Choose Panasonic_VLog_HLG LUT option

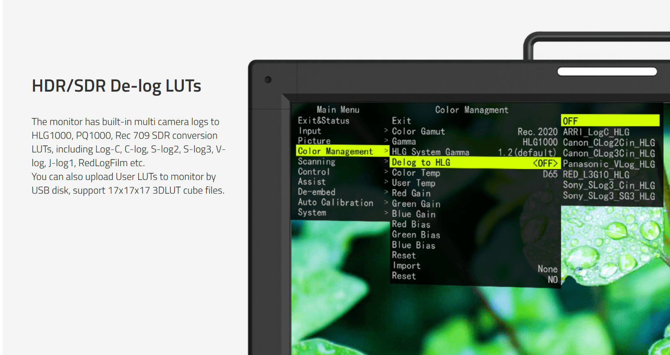609,164
